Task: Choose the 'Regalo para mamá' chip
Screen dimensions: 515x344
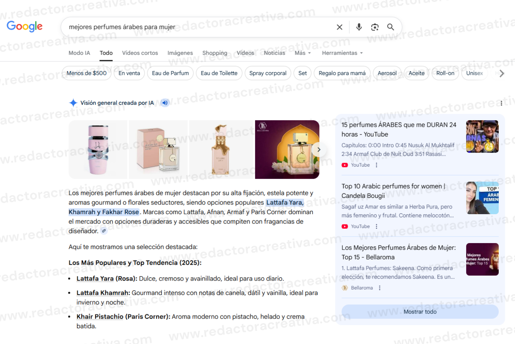Action: pos(342,73)
